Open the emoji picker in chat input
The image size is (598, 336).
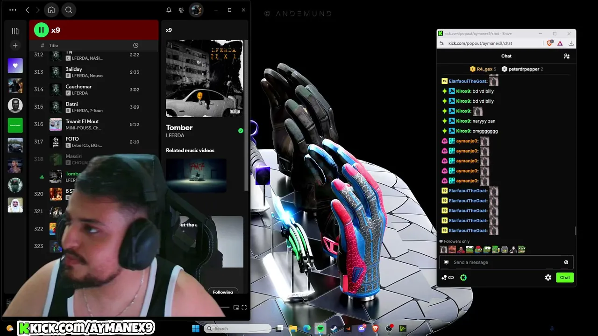[566, 262]
